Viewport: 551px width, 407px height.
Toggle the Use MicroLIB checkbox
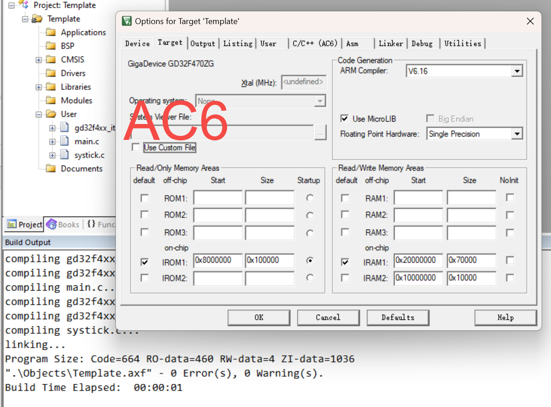click(x=345, y=119)
